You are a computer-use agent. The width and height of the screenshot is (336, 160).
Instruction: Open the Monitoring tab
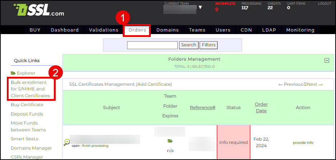coord(300,30)
